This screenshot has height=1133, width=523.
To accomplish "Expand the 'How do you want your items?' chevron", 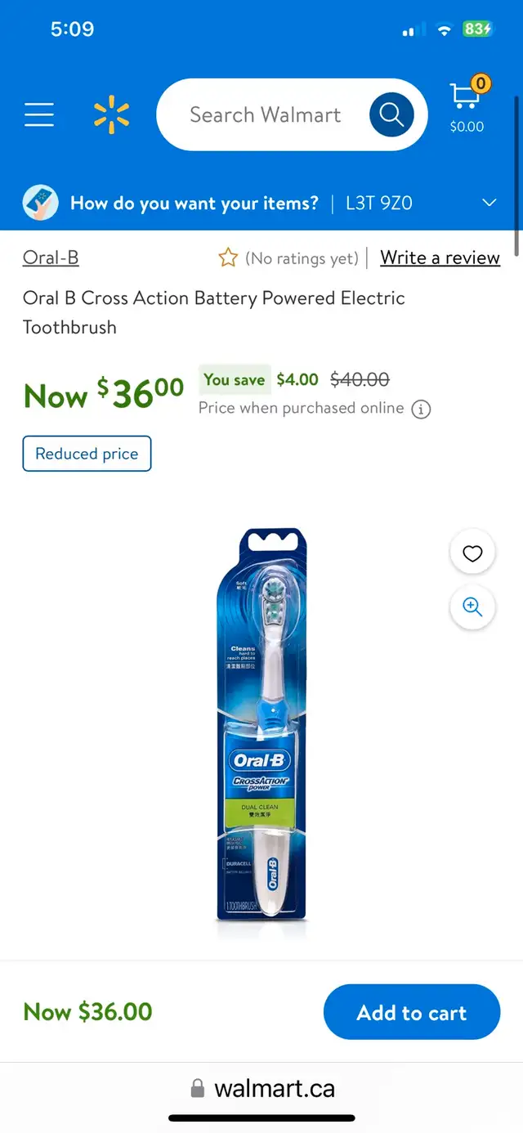I will 489,203.
